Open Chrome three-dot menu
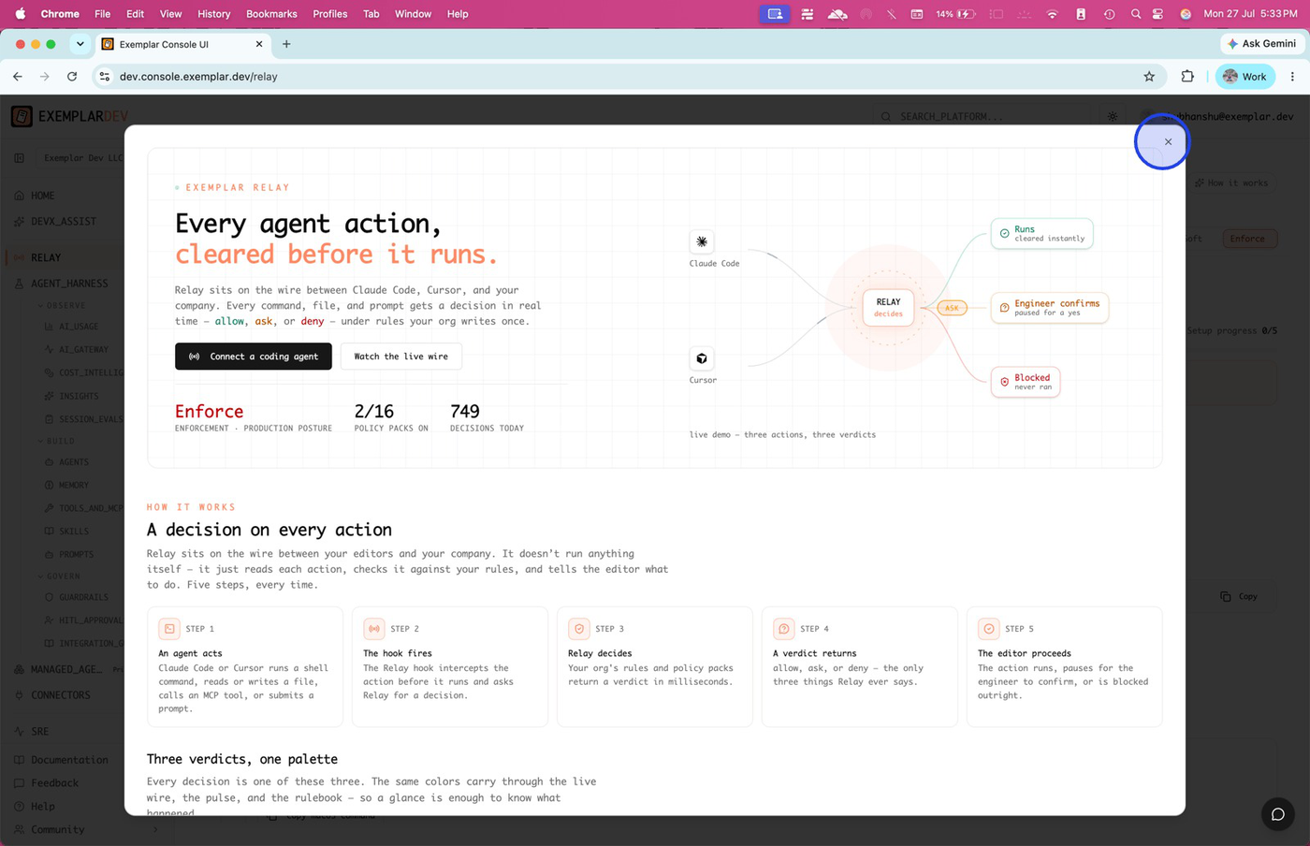This screenshot has height=846, width=1310. pyautogui.click(x=1292, y=77)
